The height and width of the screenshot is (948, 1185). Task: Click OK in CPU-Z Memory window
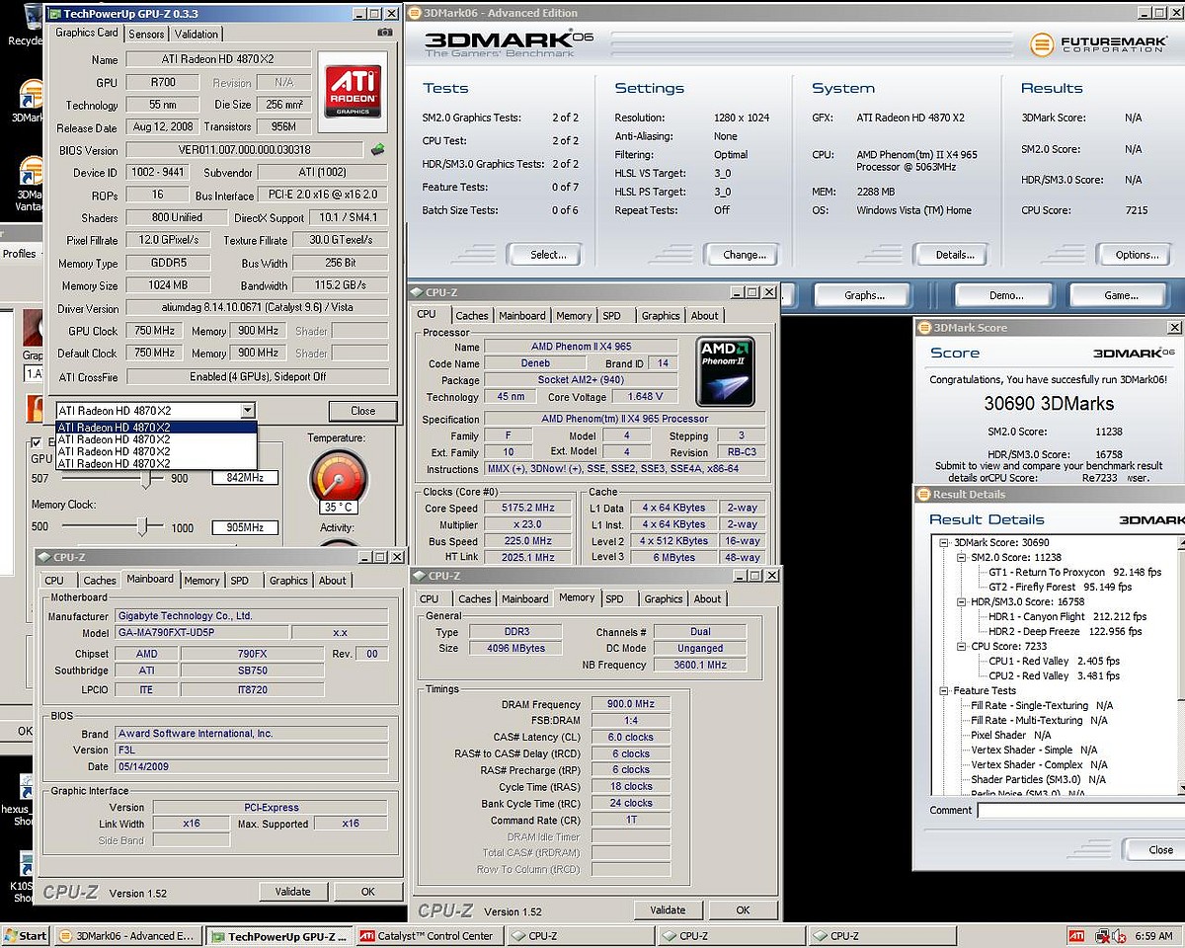pos(743,910)
